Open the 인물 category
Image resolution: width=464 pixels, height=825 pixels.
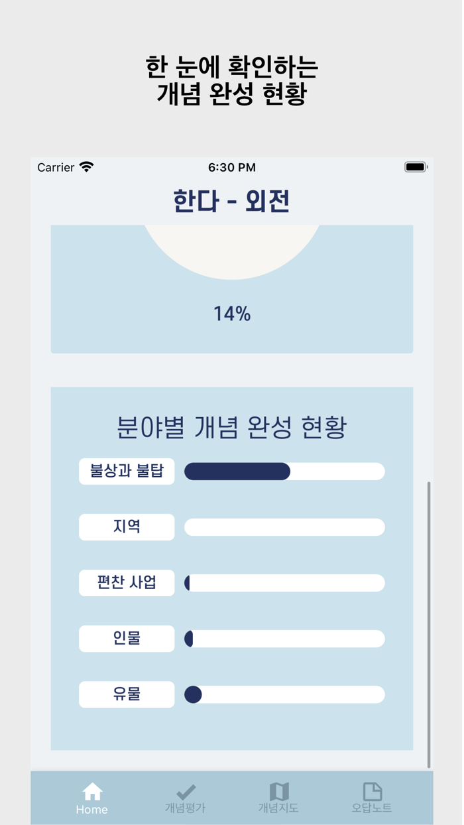tap(126, 639)
